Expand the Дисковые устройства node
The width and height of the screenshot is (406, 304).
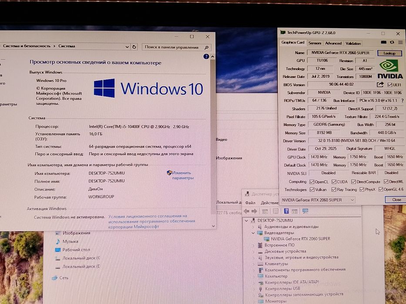(x=254, y=251)
